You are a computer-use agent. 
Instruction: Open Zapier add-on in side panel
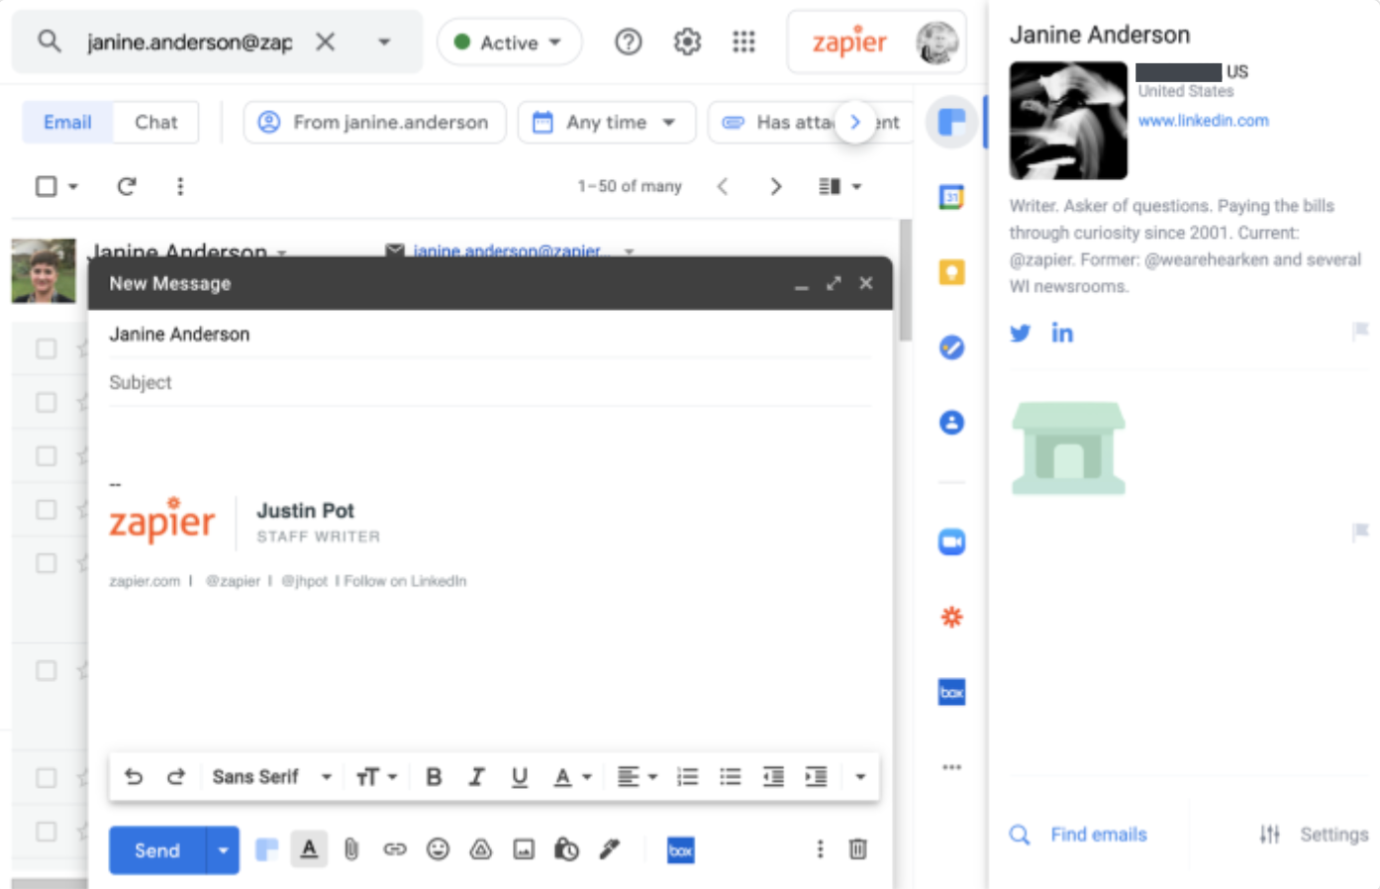951,617
